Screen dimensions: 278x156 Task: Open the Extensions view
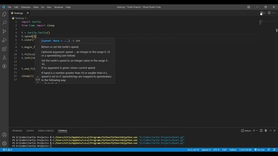[x=4, y=49]
